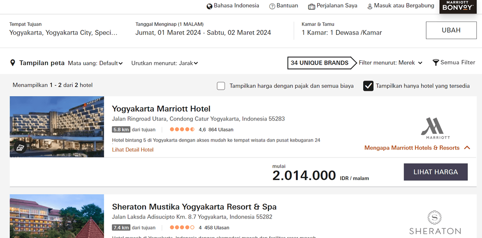Click the Tanggal Menginap date field
Viewport: 482px width, 238px height.
pyautogui.click(x=203, y=29)
